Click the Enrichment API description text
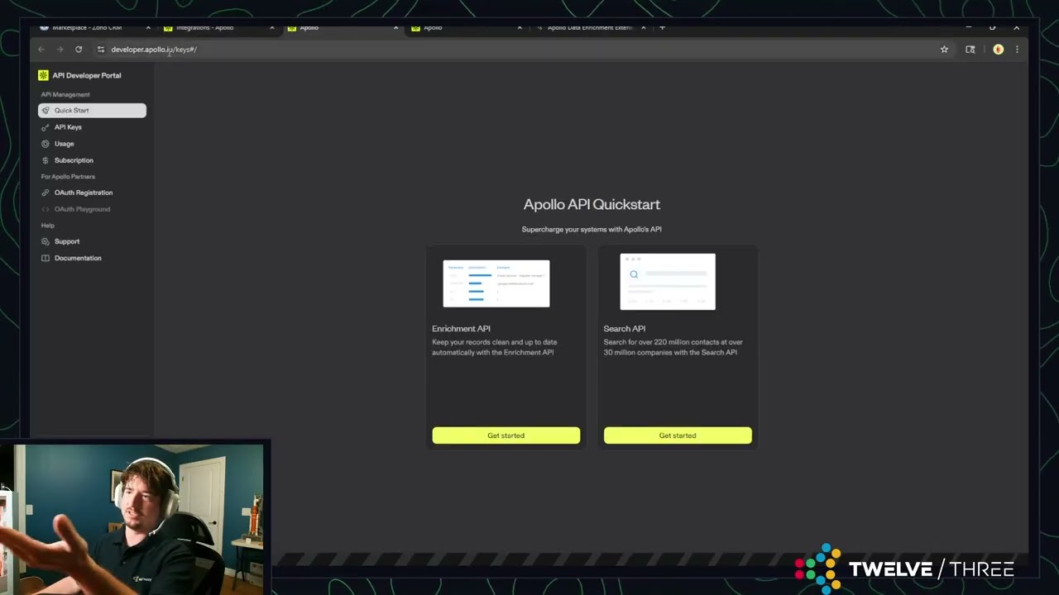 coord(495,347)
